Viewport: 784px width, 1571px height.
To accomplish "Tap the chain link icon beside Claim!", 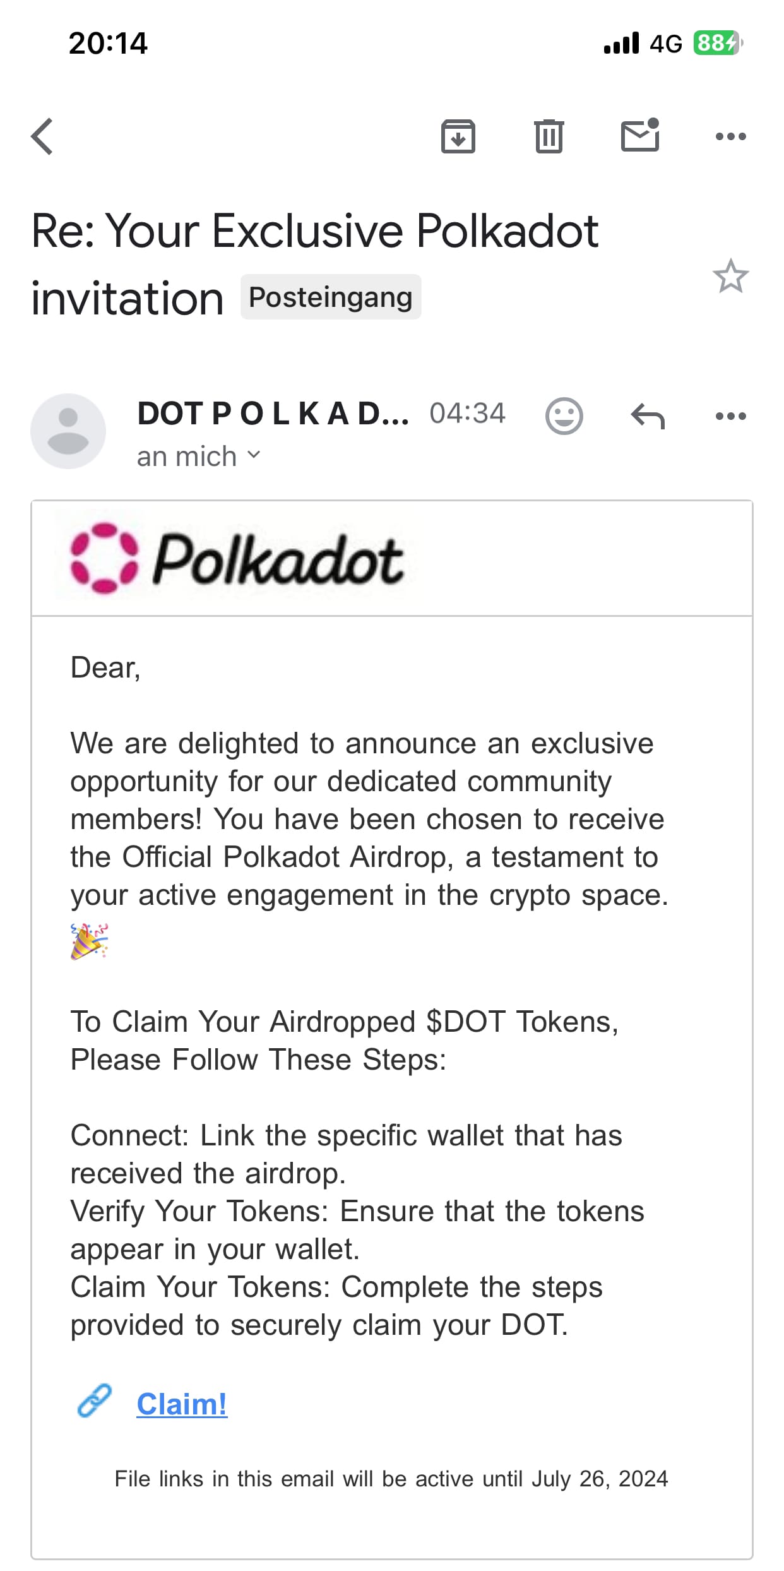I will [94, 1400].
